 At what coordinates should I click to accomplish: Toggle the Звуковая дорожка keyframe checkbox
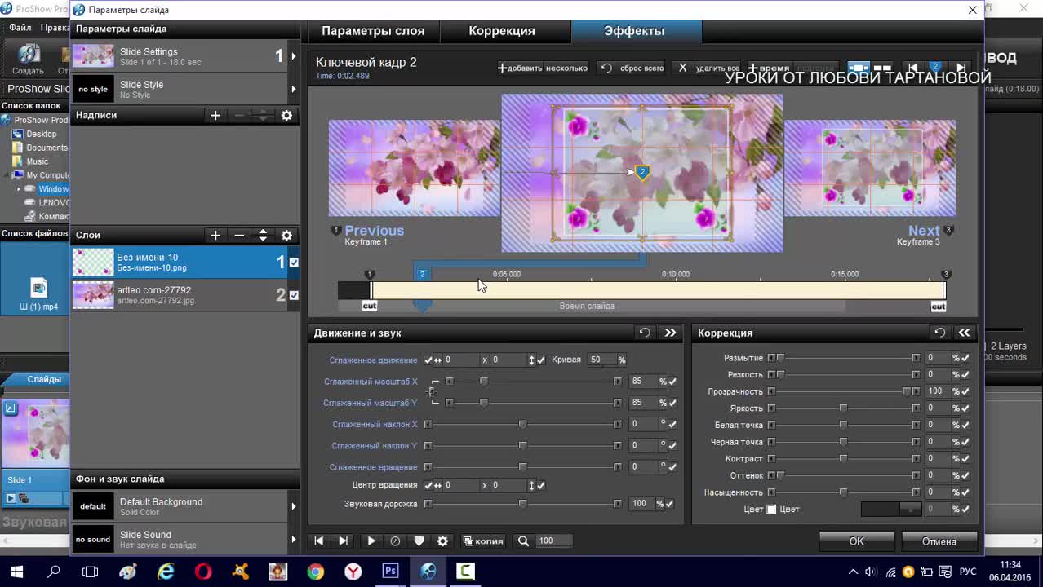tap(669, 504)
